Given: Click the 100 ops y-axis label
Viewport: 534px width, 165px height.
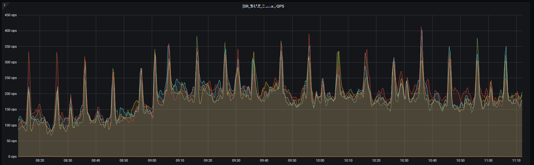Looking at the screenshot, I should point(11,125).
